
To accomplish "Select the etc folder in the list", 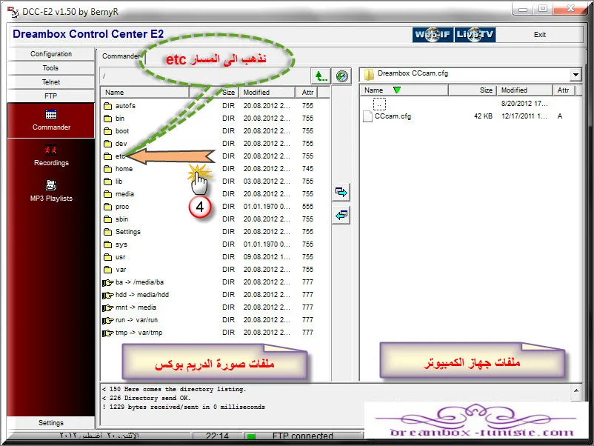I will (x=120, y=156).
